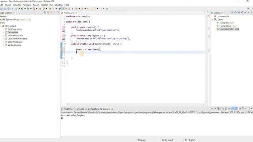Toggle Link with Editor in Package Explorer
Image resolution: width=253 pixels, height=142 pixels.
pos(48,12)
